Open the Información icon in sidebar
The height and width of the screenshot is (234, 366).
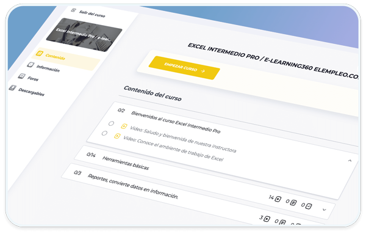30,65
